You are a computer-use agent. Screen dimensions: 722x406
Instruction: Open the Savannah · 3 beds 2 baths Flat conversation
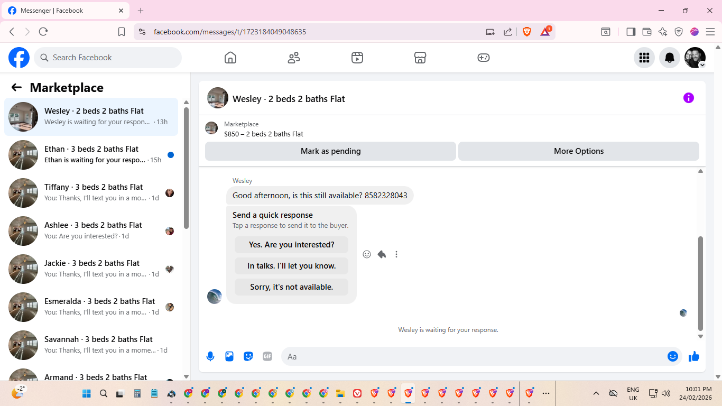point(91,345)
